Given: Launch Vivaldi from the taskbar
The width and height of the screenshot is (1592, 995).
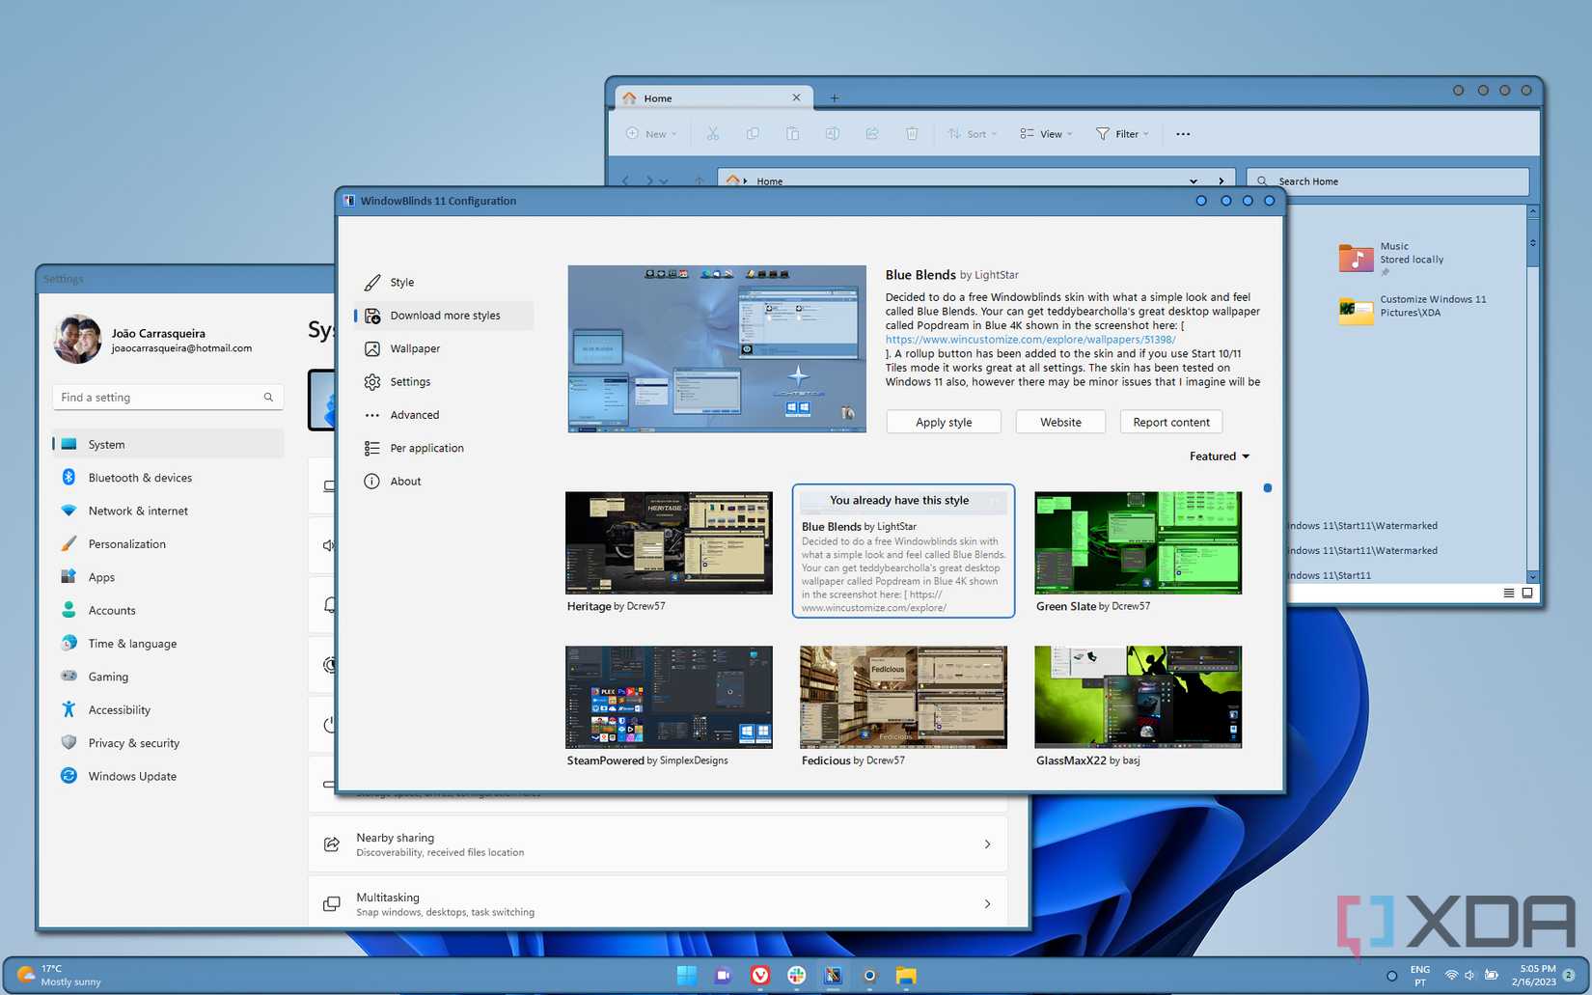Looking at the screenshot, I should click(759, 976).
